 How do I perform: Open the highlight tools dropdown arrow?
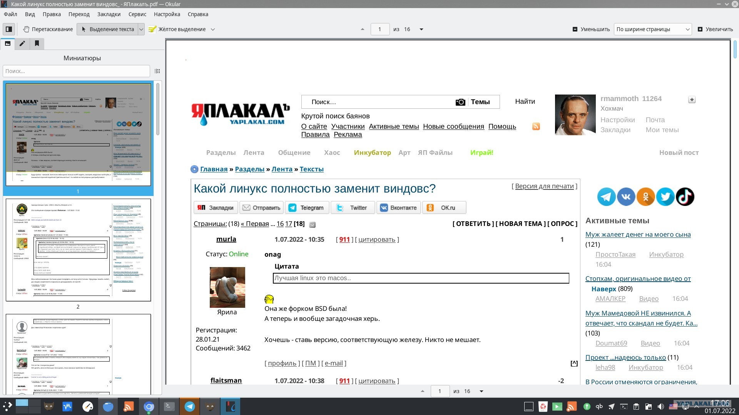pyautogui.click(x=213, y=29)
